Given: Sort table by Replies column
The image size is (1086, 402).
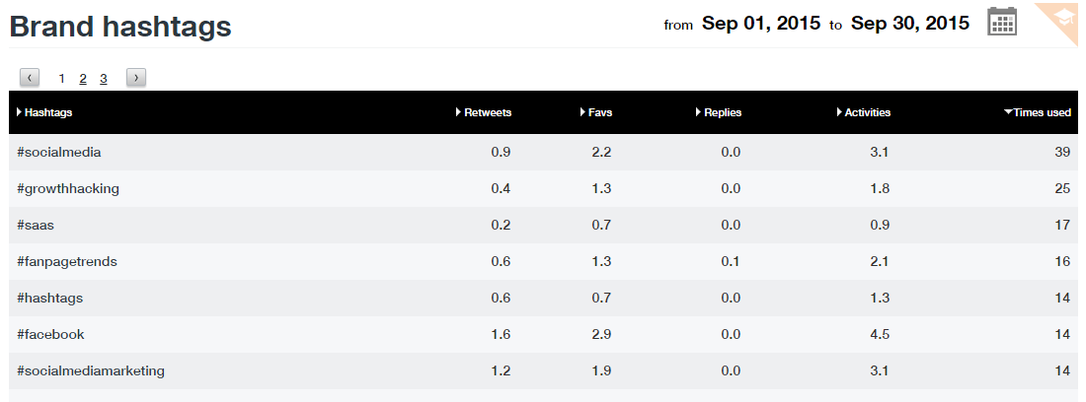Looking at the screenshot, I should (722, 112).
